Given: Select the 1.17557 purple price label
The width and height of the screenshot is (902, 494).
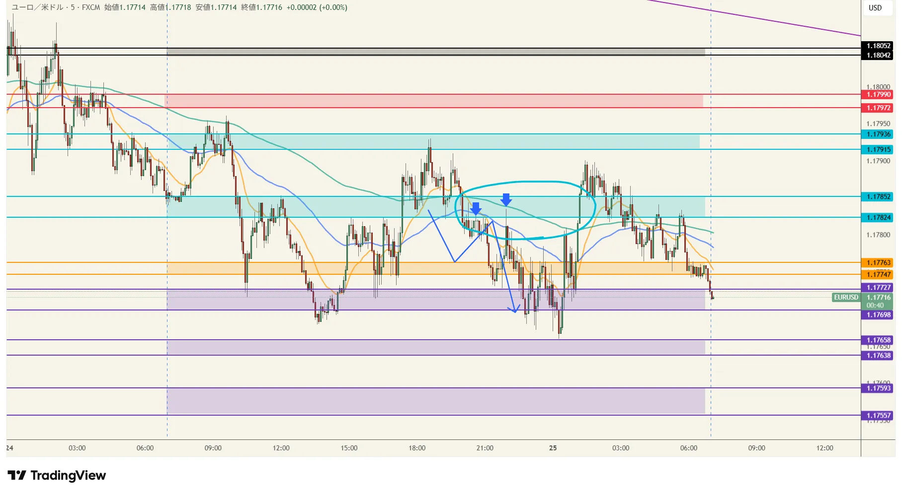Looking at the screenshot, I should (x=878, y=416).
